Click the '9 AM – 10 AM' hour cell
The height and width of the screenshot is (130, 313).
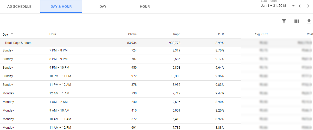59,110
